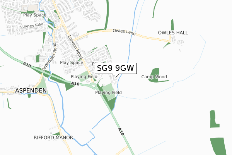Click the Playing Field label beside London Road
The width and height of the screenshot is (232, 155).
84,77
